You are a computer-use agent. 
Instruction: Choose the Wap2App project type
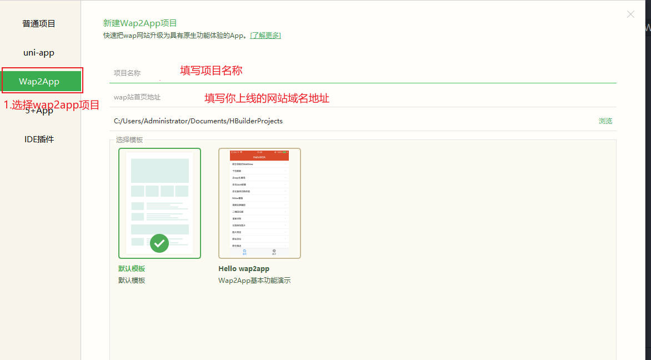pos(42,81)
